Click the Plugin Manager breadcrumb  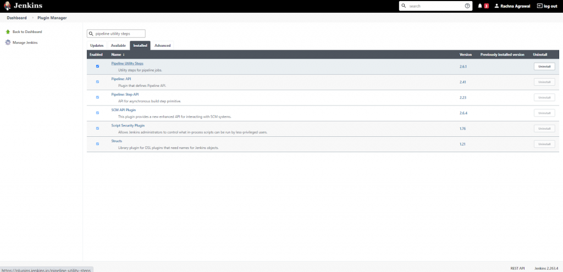tap(52, 18)
